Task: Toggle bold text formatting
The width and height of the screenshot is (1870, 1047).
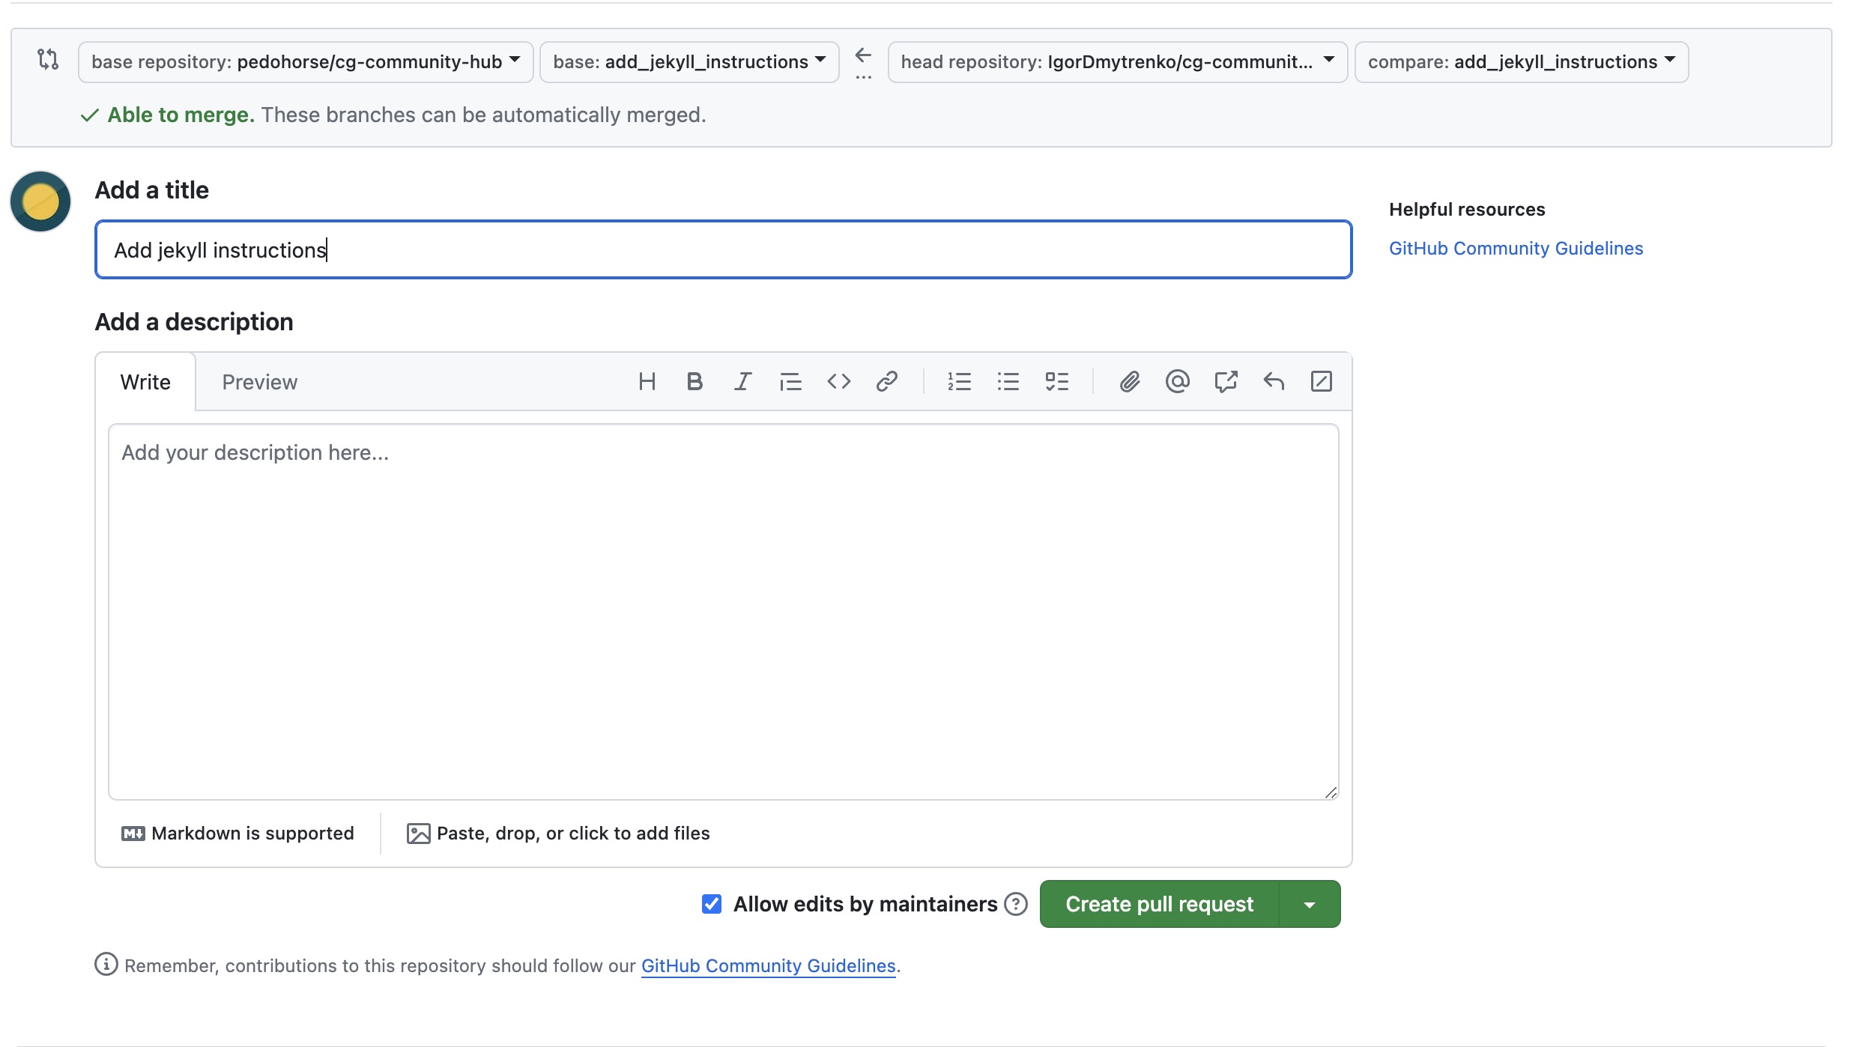Action: click(x=695, y=382)
